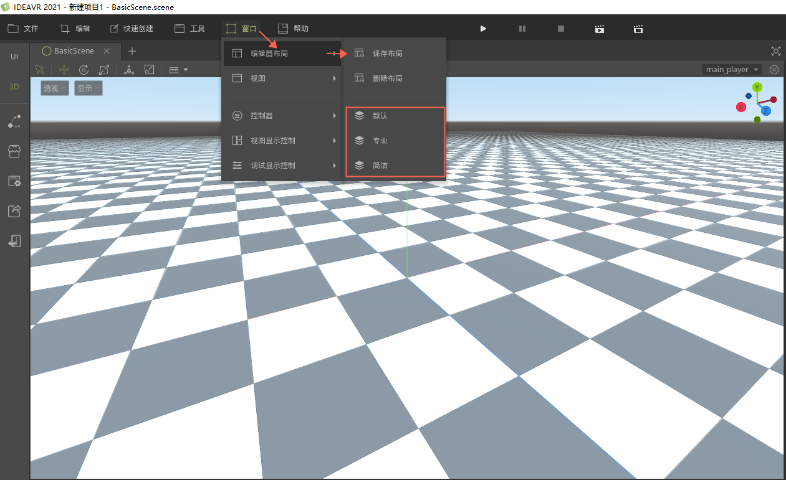Image resolution: width=786 pixels, height=480 pixels.
Task: Toggle the local axis coordinate icon
Action: (x=129, y=70)
